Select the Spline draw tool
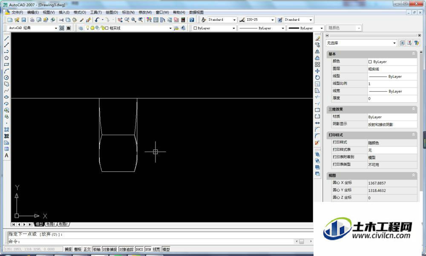The width and height of the screenshot is (426, 256). point(6,90)
